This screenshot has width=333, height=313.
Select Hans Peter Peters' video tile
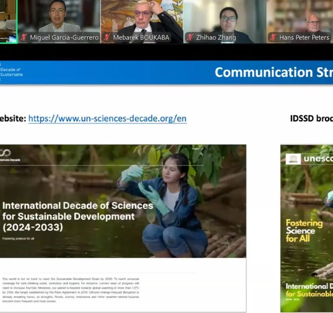[300, 22]
